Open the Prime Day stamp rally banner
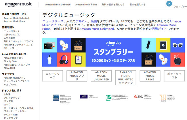This screenshot has height=120, width=187. click(114, 52)
